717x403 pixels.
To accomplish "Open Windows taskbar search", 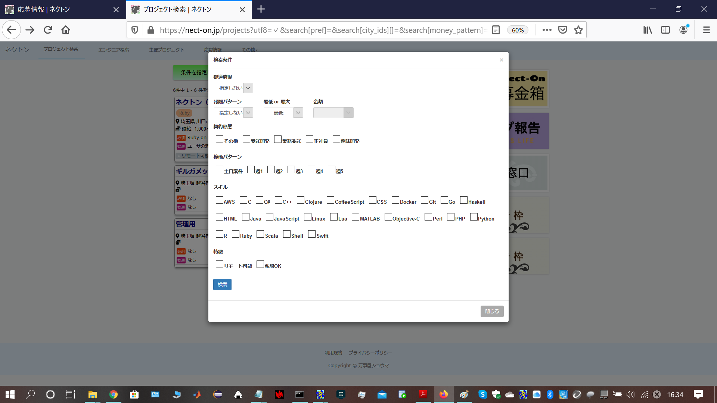I will [x=30, y=394].
